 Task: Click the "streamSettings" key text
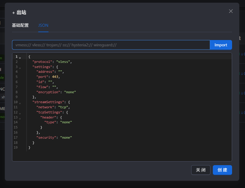48,102
